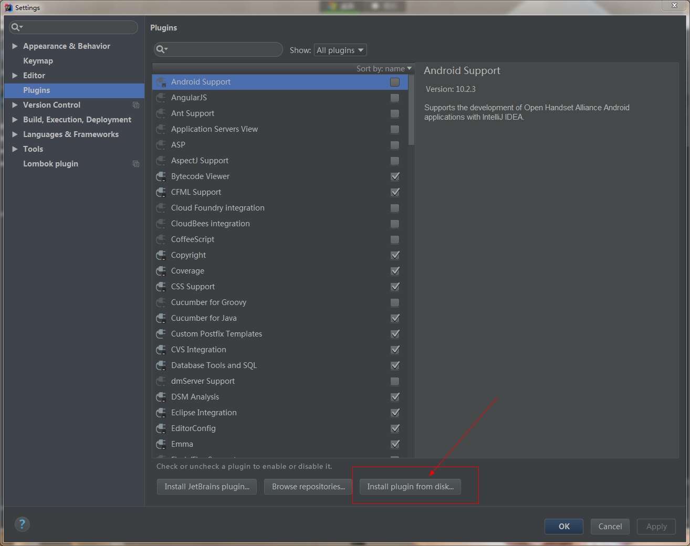Viewport: 690px width, 546px height.
Task: Expand Build, Execution, Deployment arrow
Action: point(15,120)
